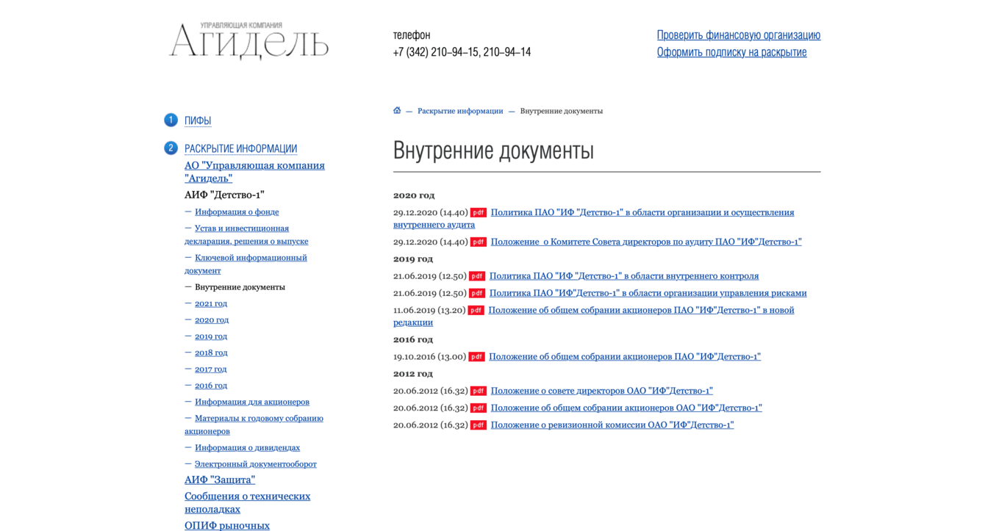The height and width of the screenshot is (531, 985).
Task: Open Положение об общем собрании акционеров ОАО
Action: pos(626,408)
